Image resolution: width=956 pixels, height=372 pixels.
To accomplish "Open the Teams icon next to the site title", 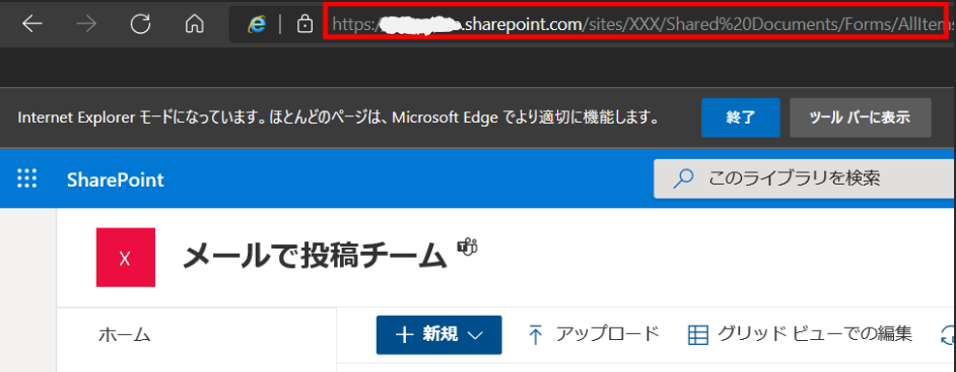I will click(468, 247).
